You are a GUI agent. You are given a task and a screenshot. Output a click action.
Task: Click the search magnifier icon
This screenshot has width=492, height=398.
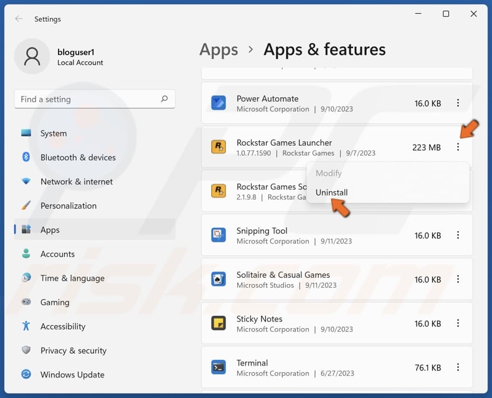[x=164, y=99]
